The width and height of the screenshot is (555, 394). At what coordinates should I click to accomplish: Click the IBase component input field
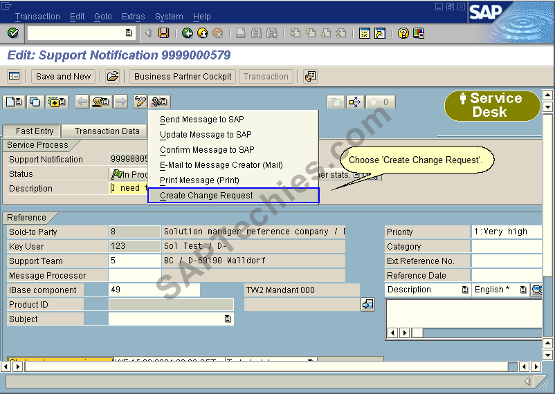154,290
